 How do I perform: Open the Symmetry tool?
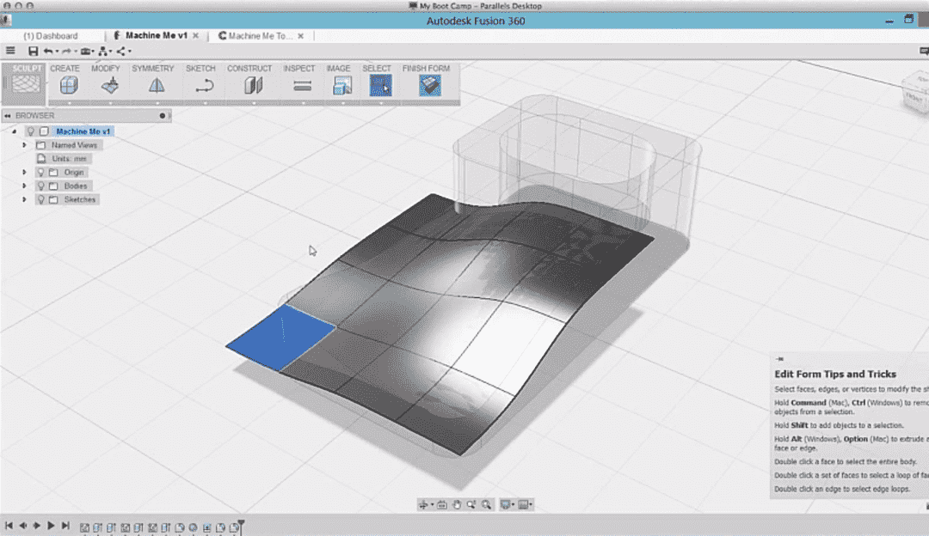click(153, 83)
